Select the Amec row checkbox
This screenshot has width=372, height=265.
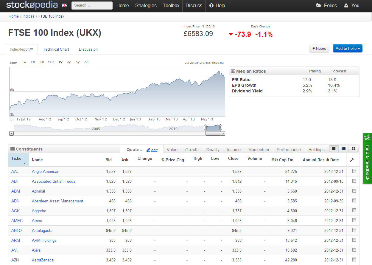[354, 220]
